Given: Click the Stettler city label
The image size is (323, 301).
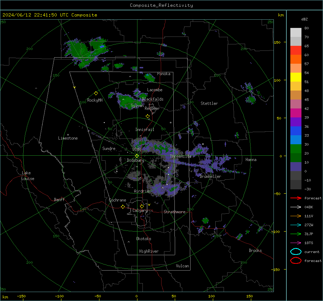Looking at the screenshot, I should (x=209, y=103).
